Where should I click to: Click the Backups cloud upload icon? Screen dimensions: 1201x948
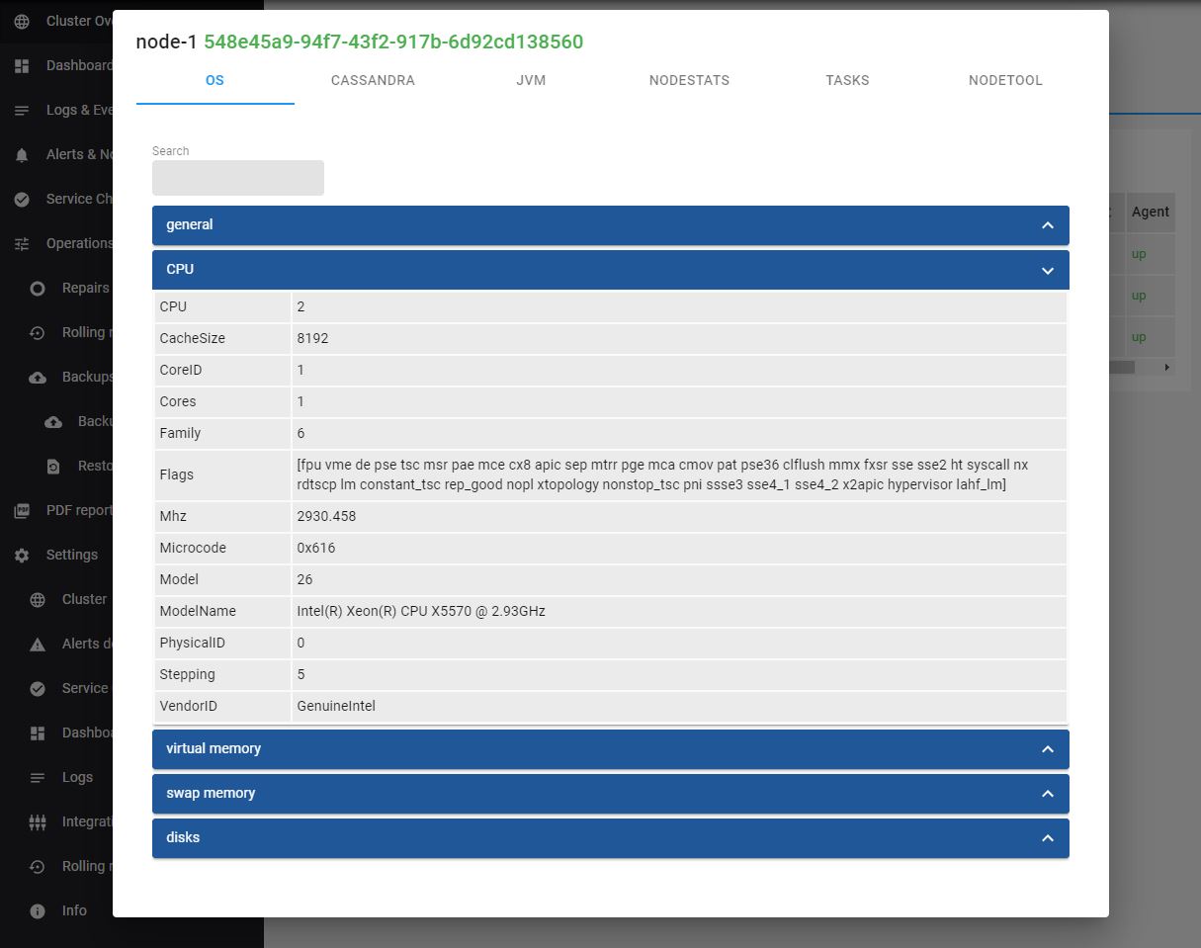tap(38, 378)
